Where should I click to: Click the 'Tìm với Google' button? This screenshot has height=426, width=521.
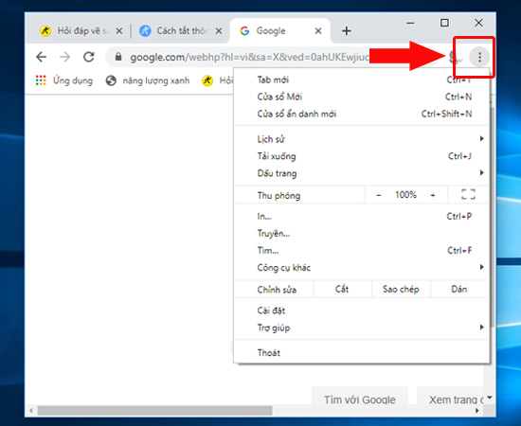point(360,397)
